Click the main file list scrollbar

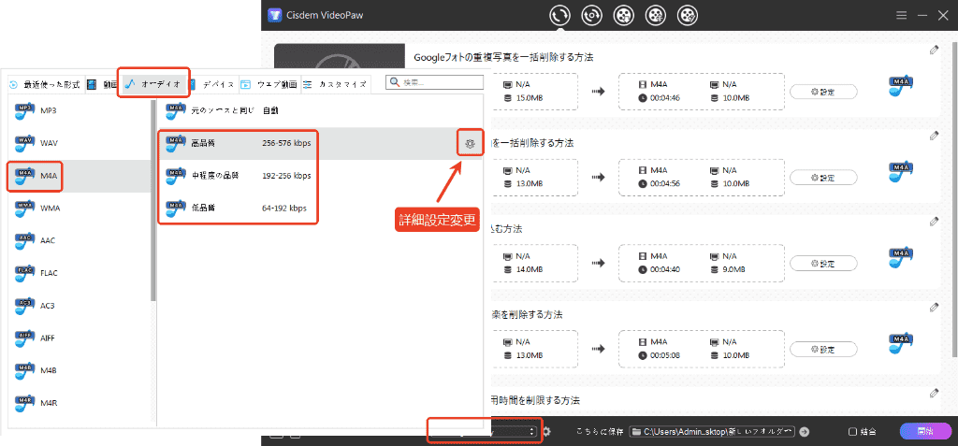tap(954, 200)
